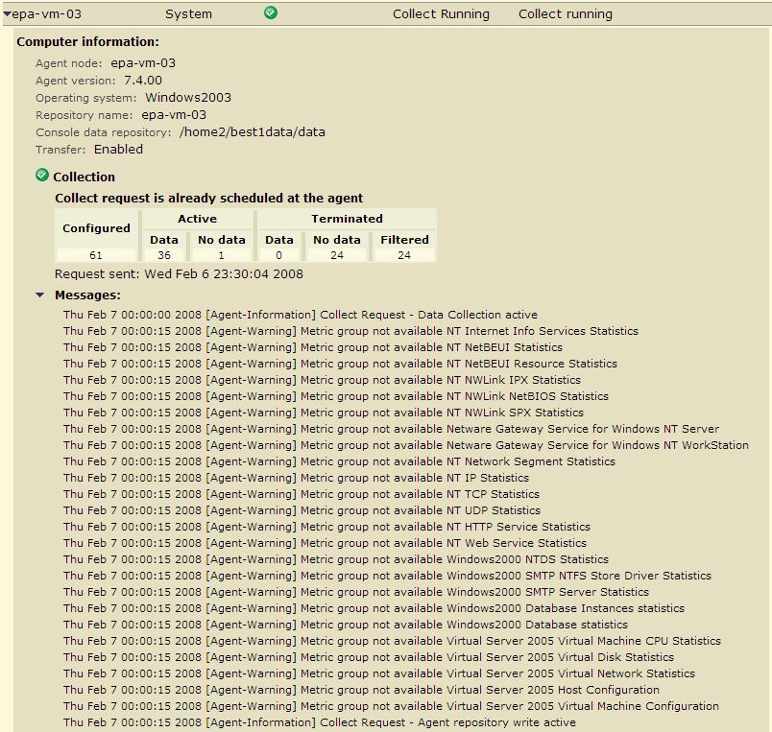Click the SMTP NTFS Store Driver warning
The height and width of the screenshot is (732, 772).
387,576
